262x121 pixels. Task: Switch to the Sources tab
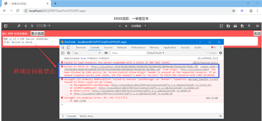point(108,48)
